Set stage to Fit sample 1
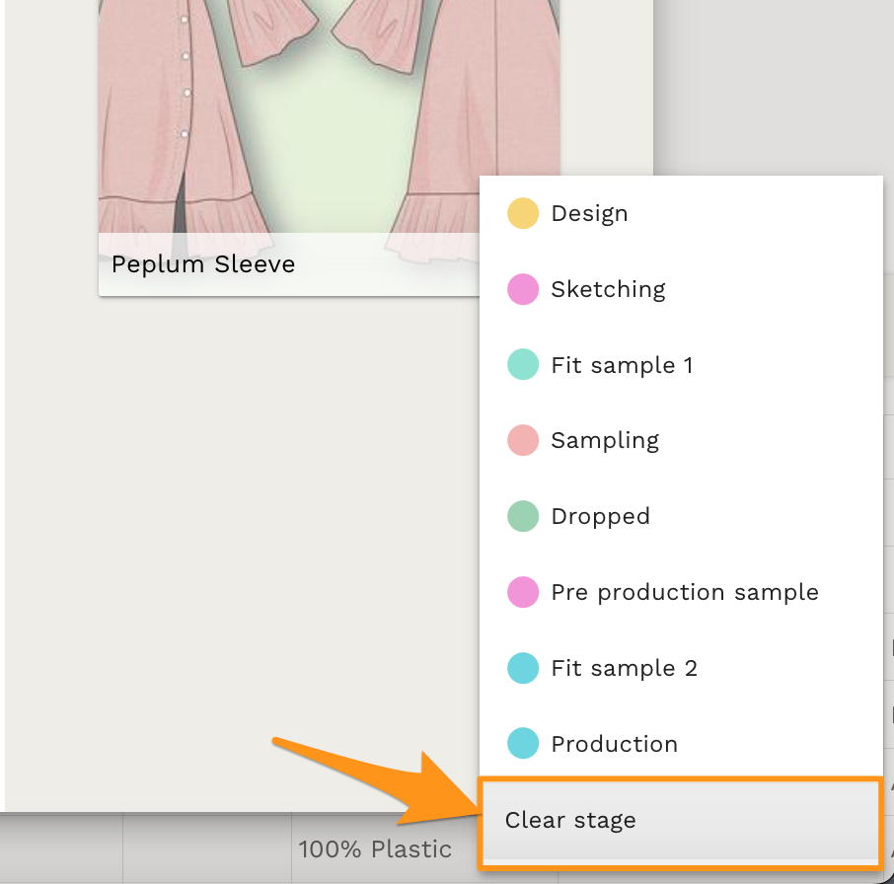The width and height of the screenshot is (894, 884). [x=622, y=366]
